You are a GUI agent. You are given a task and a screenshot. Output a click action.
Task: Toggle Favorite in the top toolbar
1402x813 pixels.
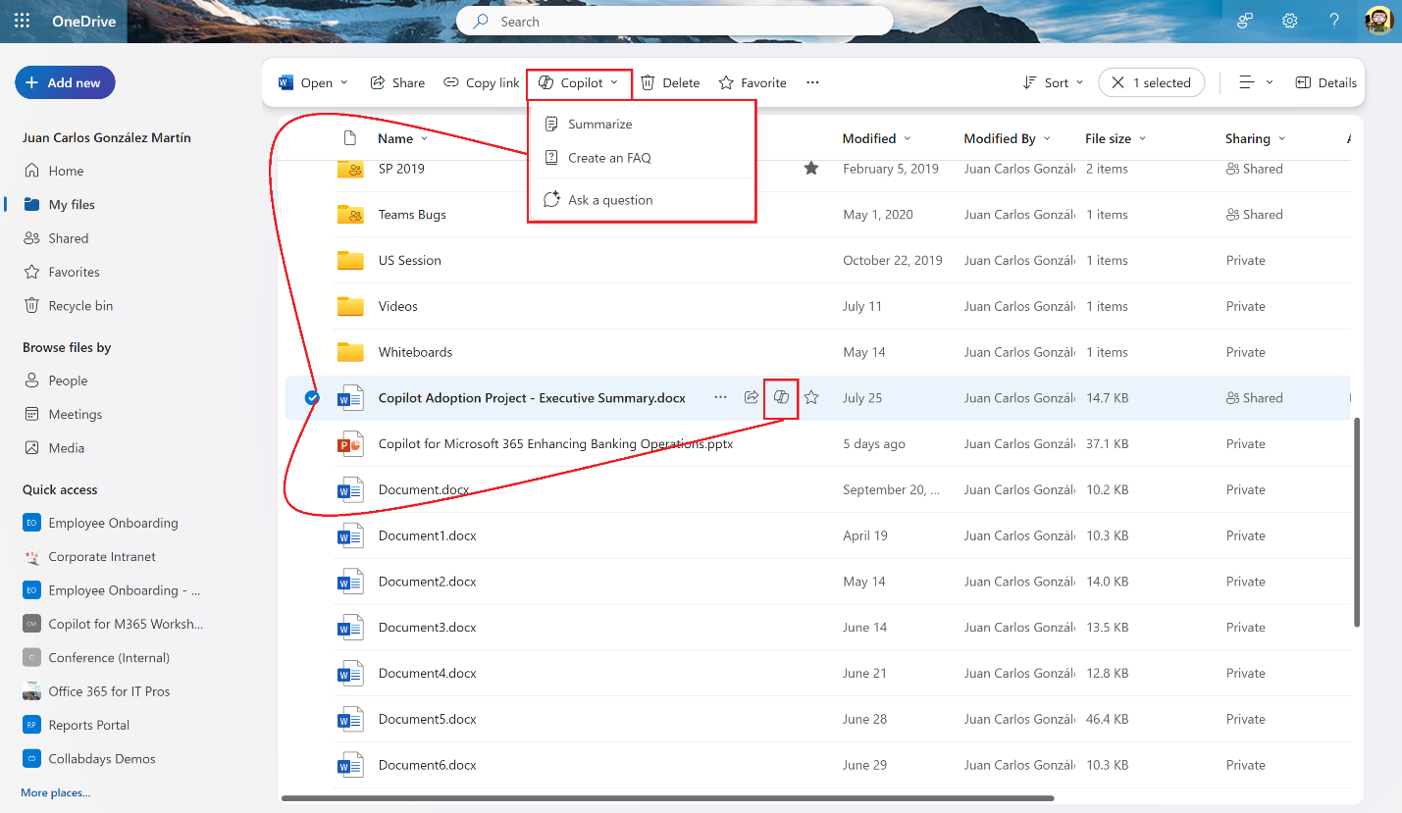[x=753, y=82]
